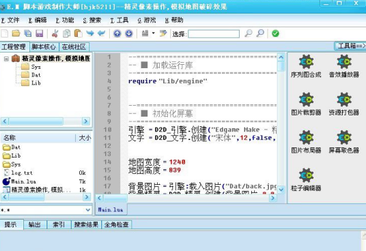Paste with the clipboard icon
366x251 pixels.
pyautogui.click(x=79, y=33)
